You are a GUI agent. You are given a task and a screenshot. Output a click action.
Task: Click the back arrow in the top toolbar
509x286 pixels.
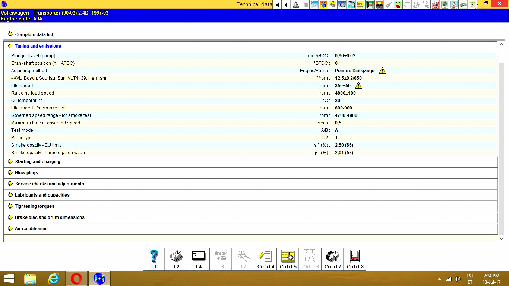(286, 5)
